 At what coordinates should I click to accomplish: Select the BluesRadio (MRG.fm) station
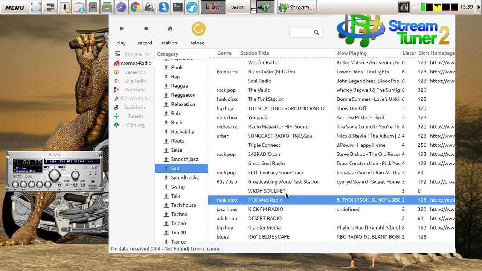coord(331,72)
